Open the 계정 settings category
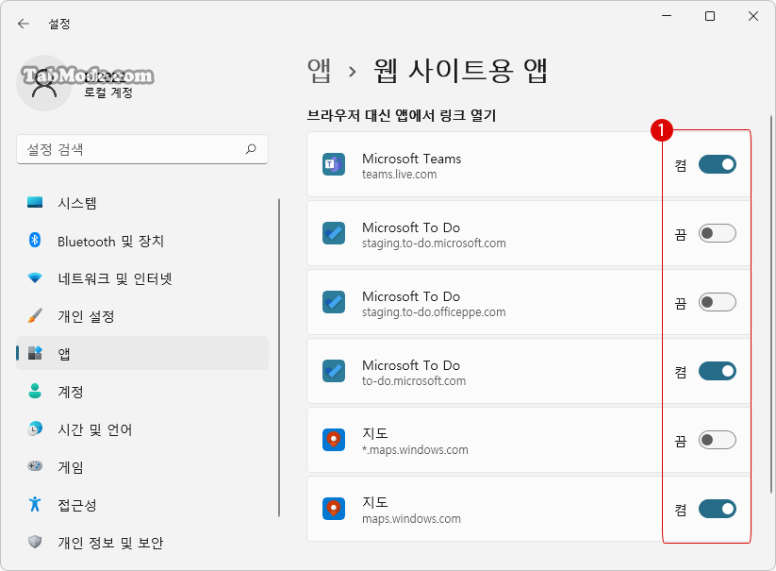This screenshot has width=776, height=571. pyautogui.click(x=142, y=391)
